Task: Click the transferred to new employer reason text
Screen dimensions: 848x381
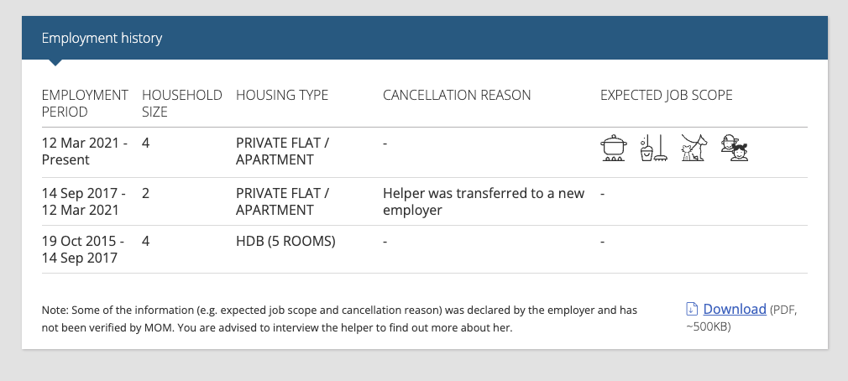Action: tap(484, 201)
